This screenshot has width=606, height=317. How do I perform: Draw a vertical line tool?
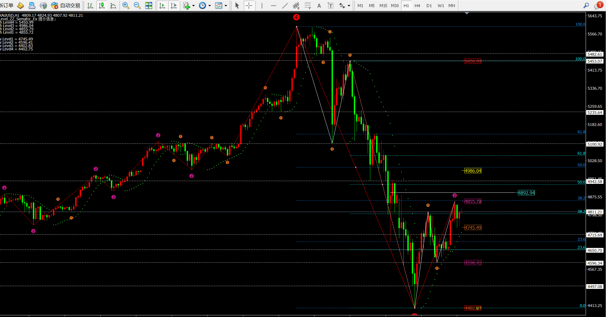262,6
